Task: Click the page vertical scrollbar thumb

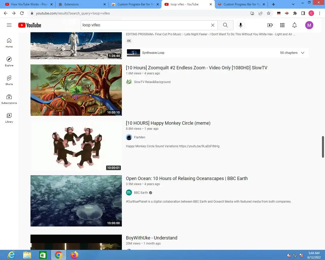Action: click(323, 147)
